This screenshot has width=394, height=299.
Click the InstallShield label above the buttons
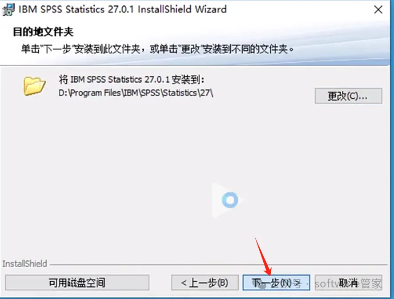coord(24,264)
